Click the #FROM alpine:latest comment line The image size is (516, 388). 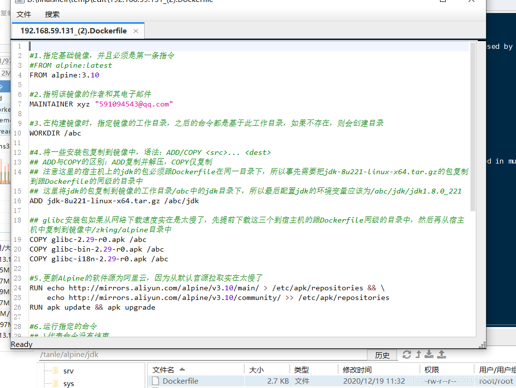71,65
